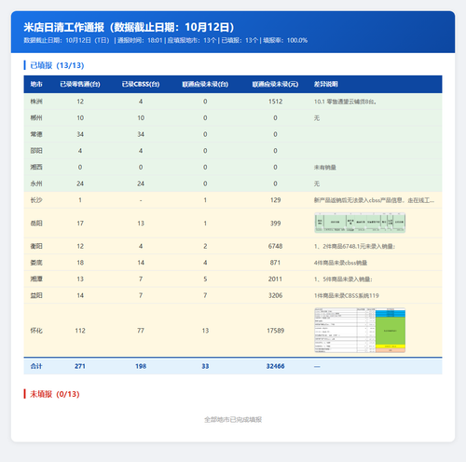Image resolution: width=466 pixels, height=462 pixels.
Task: Click the 差异说明 column header
Action: [325, 84]
